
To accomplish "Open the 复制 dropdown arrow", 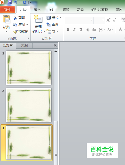I will (27, 25).
